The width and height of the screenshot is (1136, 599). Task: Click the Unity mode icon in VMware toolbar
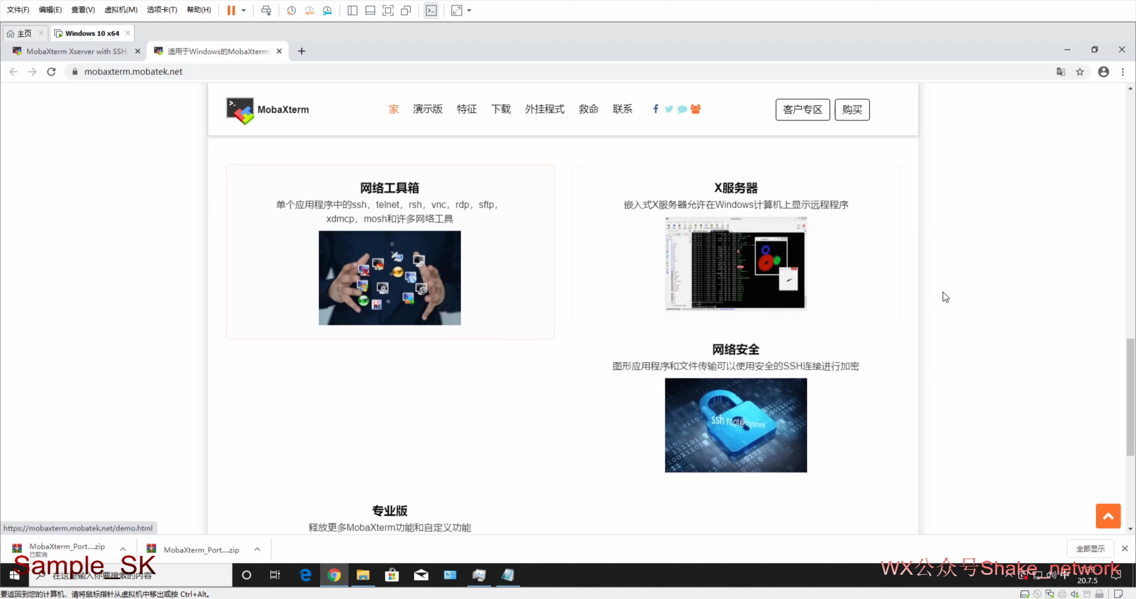406,10
